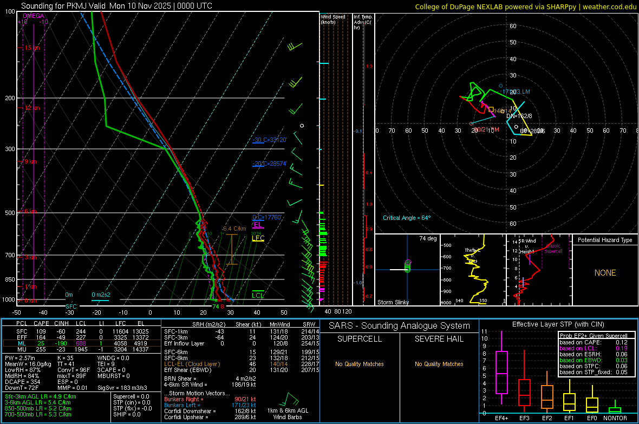639x424 pixels.
Task: Click the 90/21 RM hodograph label
Action: [486, 129]
